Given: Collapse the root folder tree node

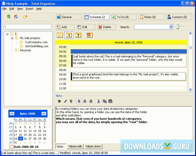Looking at the screenshot, I should [x=7, y=34].
